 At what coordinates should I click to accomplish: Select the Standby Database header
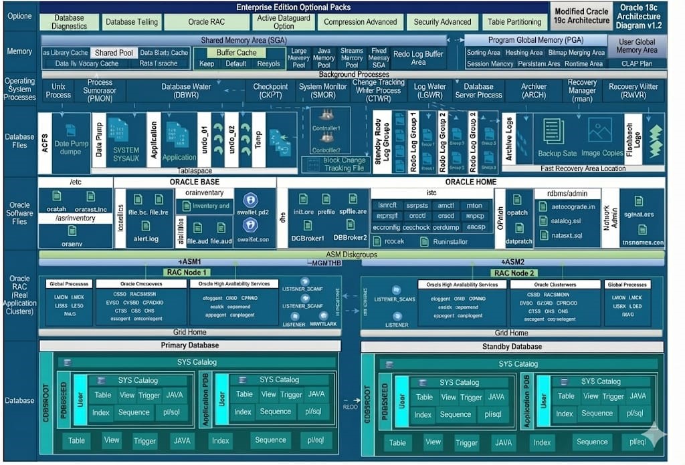click(512, 347)
